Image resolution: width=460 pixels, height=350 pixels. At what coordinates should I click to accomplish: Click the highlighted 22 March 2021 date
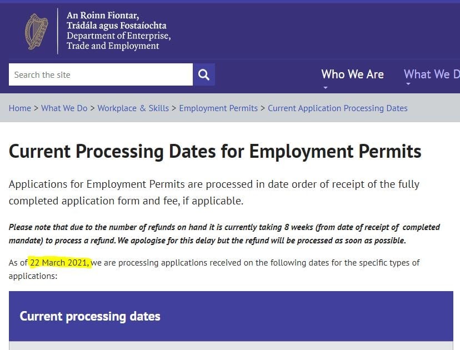(60, 262)
